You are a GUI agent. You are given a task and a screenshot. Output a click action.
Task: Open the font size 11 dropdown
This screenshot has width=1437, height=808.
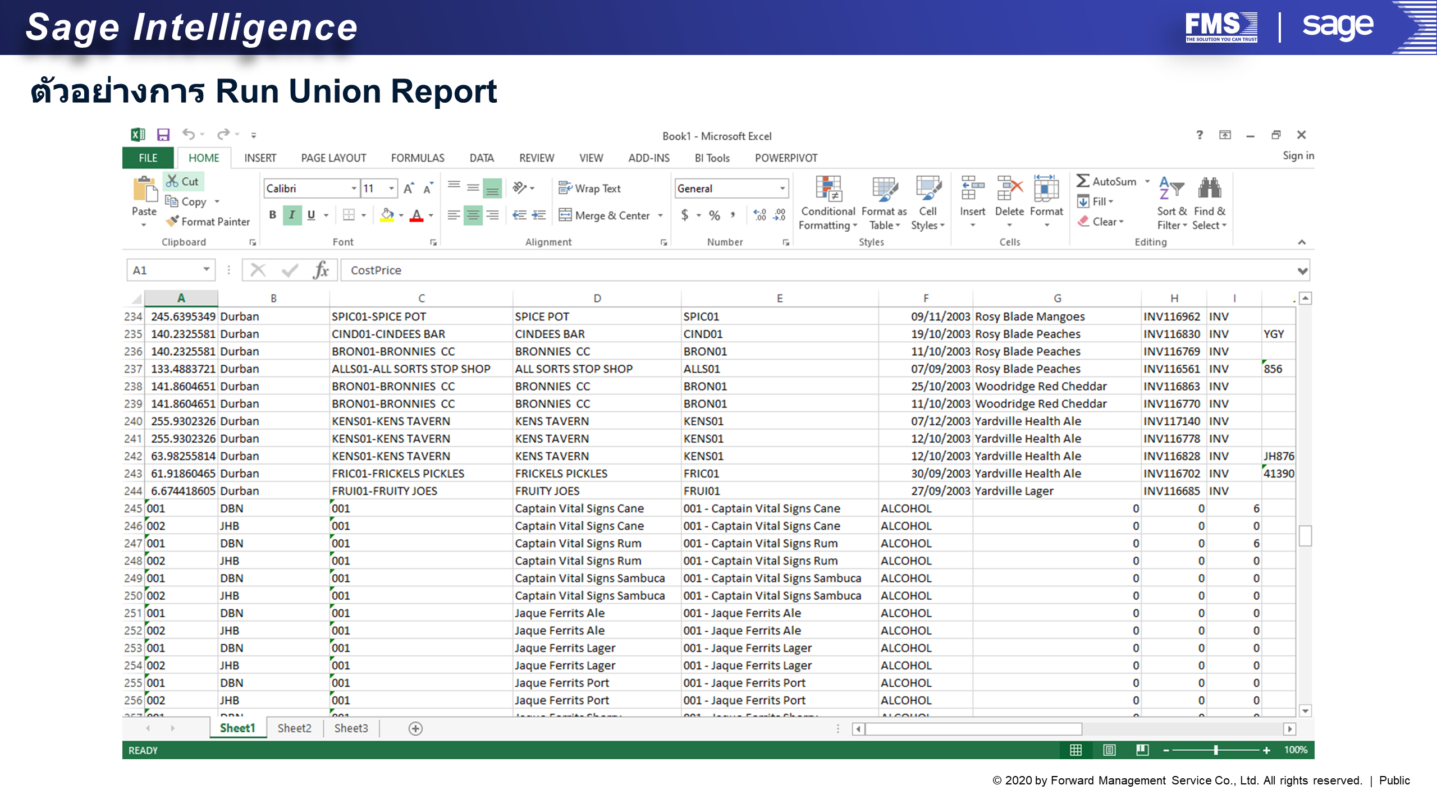click(x=391, y=188)
